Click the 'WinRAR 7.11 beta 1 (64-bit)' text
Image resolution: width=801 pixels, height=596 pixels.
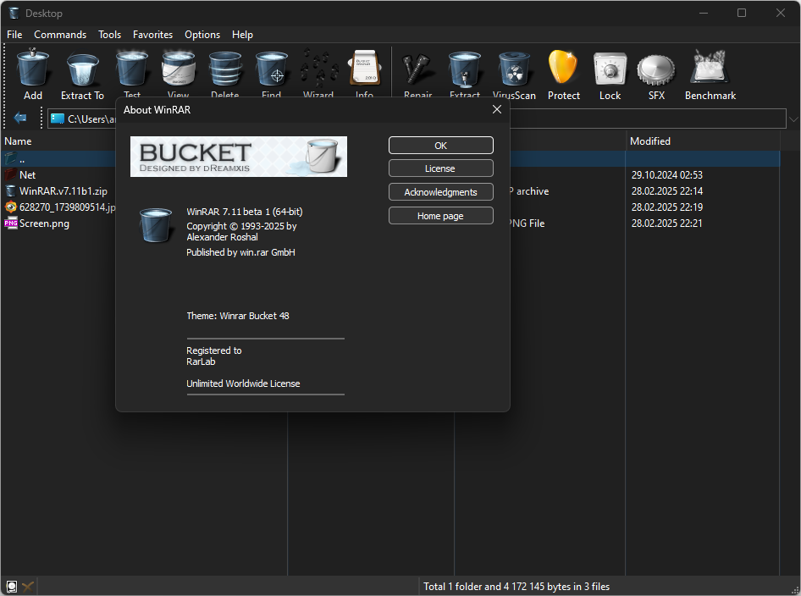coord(245,212)
